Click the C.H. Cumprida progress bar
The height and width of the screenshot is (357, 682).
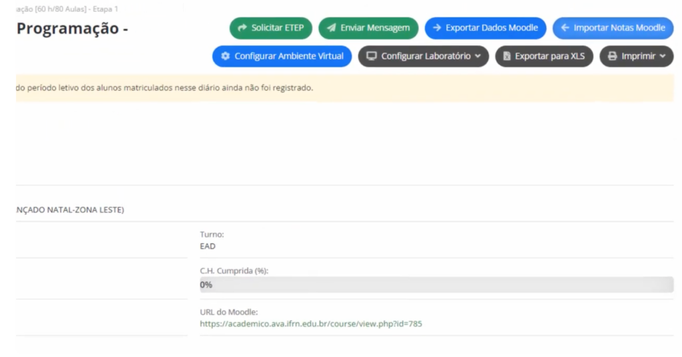(436, 285)
